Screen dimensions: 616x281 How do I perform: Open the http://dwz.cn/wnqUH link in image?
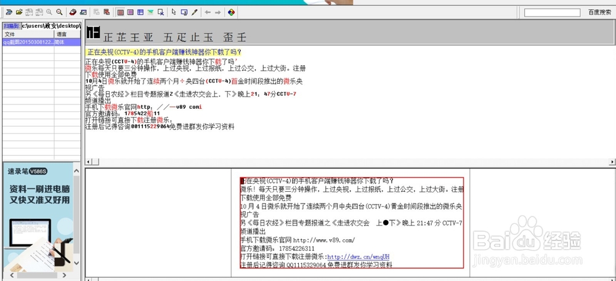[359, 256]
